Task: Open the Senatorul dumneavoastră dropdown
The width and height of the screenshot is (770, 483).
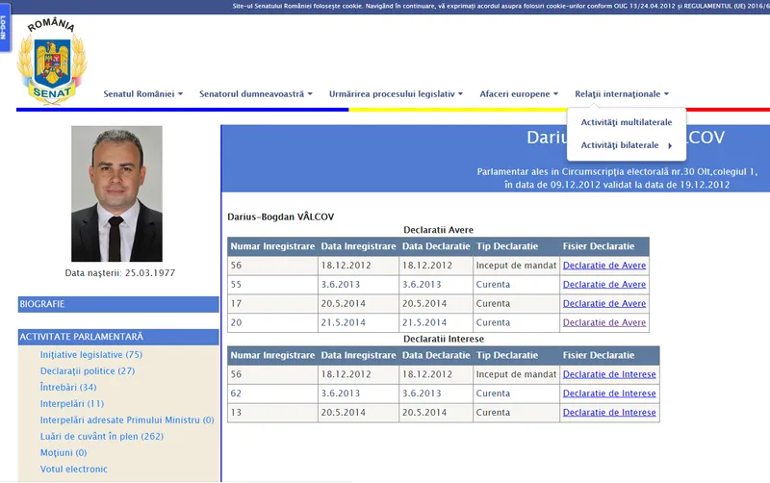Action: pyautogui.click(x=256, y=94)
